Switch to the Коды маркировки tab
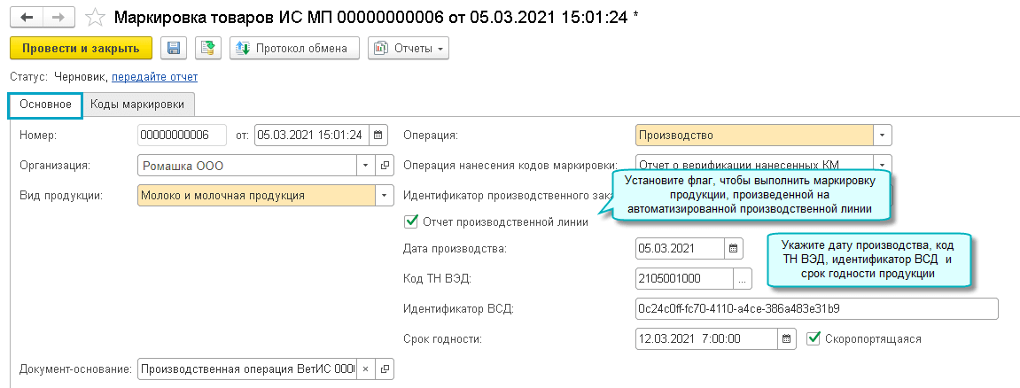Image resolution: width=1020 pixels, height=388 pixels. coord(137,105)
